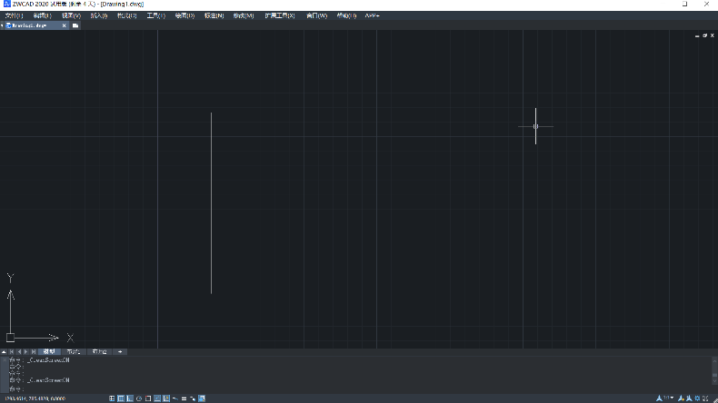The width and height of the screenshot is (718, 403).
Task: Click the new drawing icon beside Drawing1 tab
Action: (75, 25)
